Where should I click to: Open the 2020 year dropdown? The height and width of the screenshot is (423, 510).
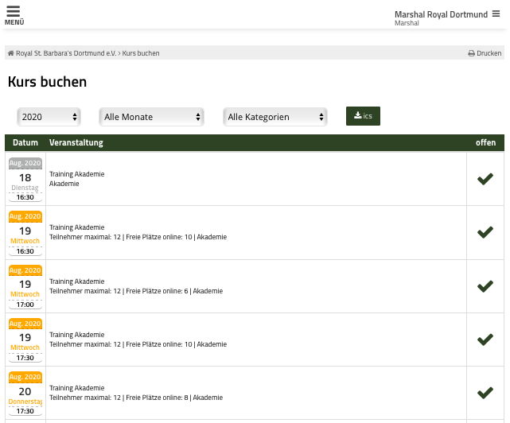[x=49, y=117]
